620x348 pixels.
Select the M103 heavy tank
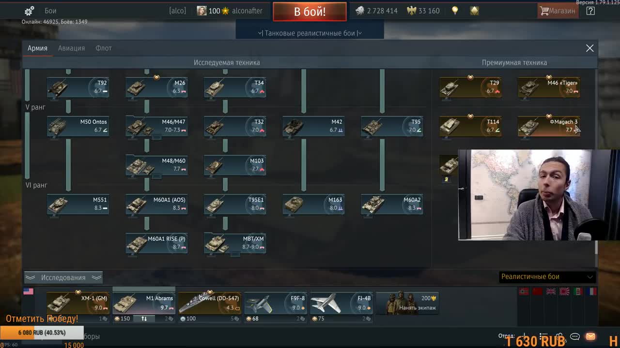235,165
